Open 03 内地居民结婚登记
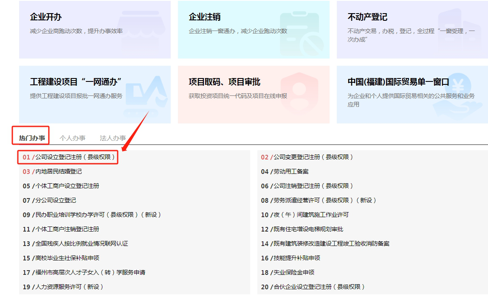The image size is (488, 302). (52, 171)
